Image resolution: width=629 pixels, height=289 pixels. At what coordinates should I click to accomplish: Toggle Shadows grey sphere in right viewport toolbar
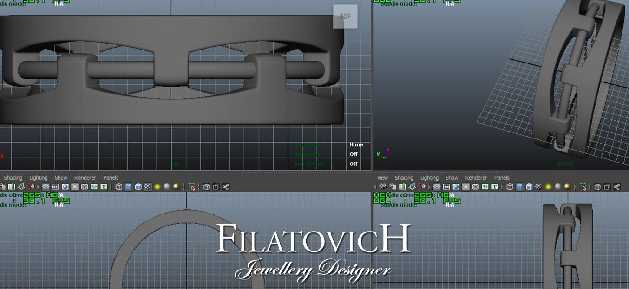558,187
